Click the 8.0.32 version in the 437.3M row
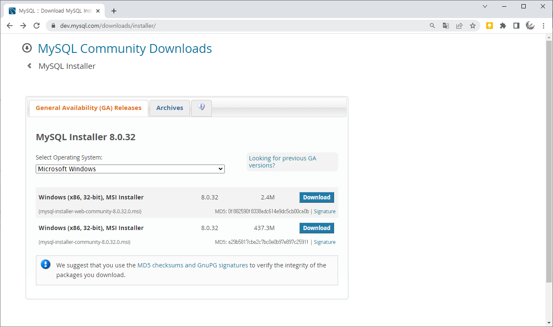This screenshot has height=327, width=553. [210, 228]
